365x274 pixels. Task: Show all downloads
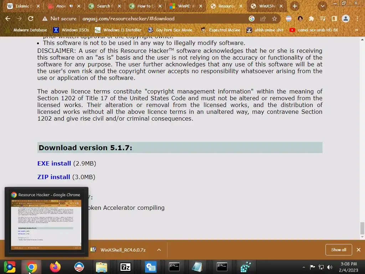pos(339,250)
